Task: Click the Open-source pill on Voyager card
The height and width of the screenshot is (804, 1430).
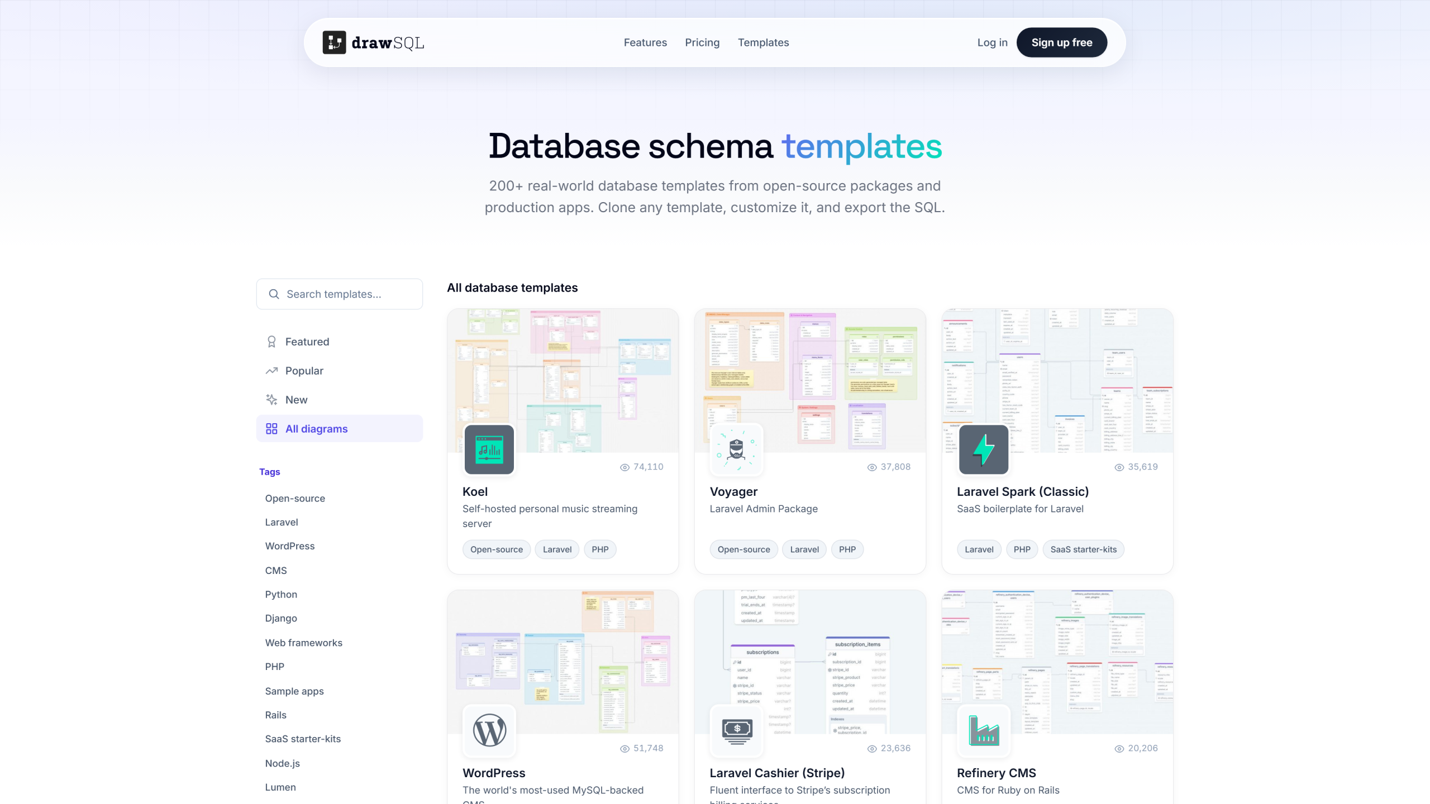Action: [x=743, y=549]
